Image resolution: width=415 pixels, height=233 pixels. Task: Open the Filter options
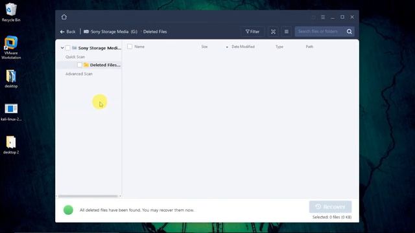252,32
